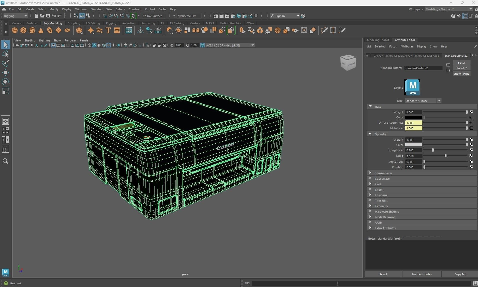Click the Polygon Cube shelf icon

pyautogui.click(x=23, y=30)
